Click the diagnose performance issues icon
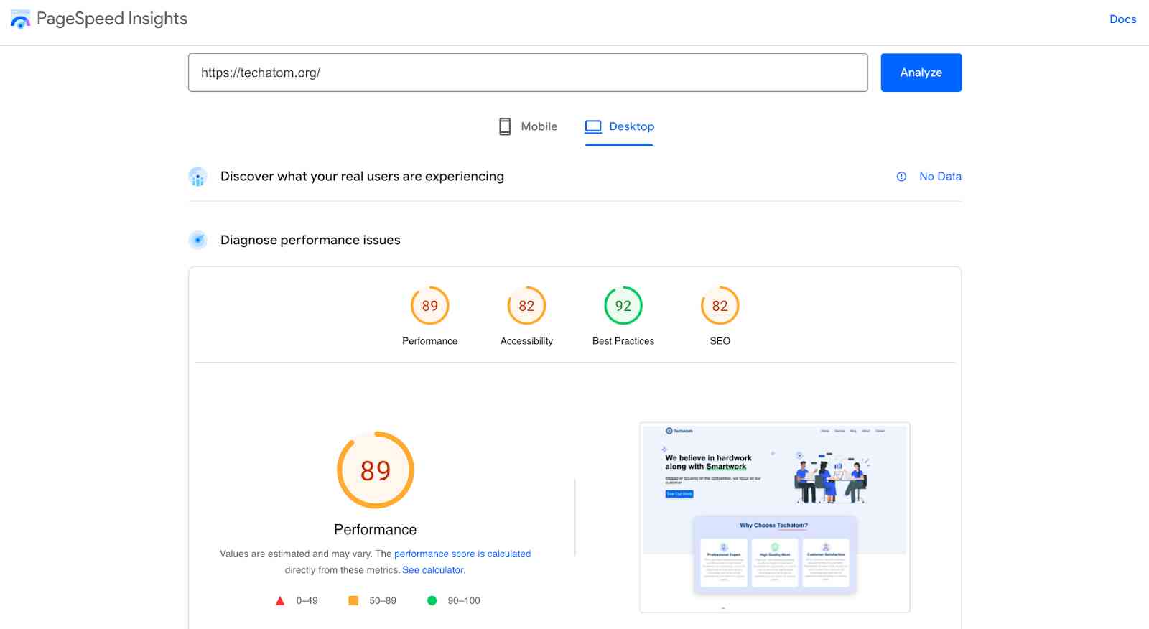This screenshot has width=1149, height=629. coord(197,240)
